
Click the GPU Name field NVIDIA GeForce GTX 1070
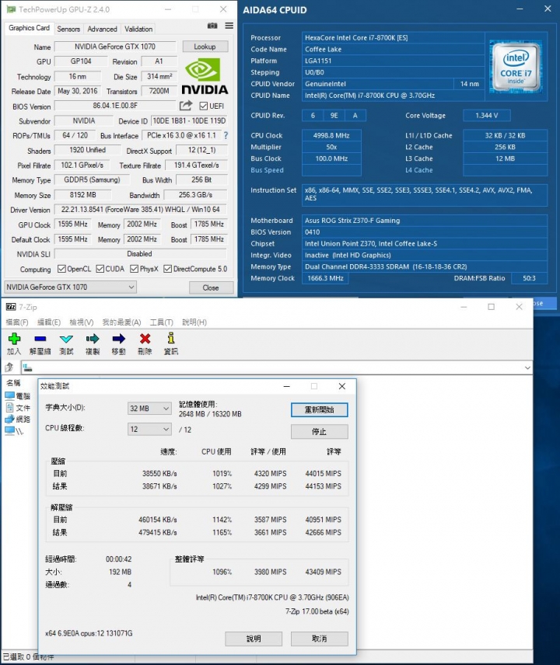coord(115,47)
